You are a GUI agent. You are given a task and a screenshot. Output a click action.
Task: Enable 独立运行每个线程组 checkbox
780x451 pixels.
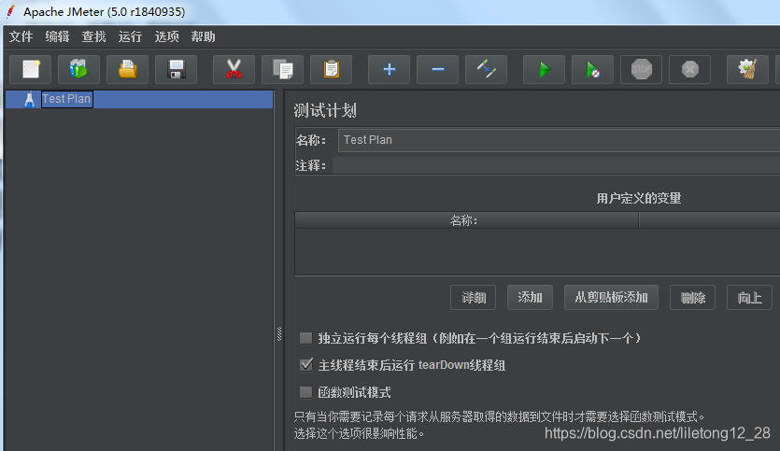(306, 339)
